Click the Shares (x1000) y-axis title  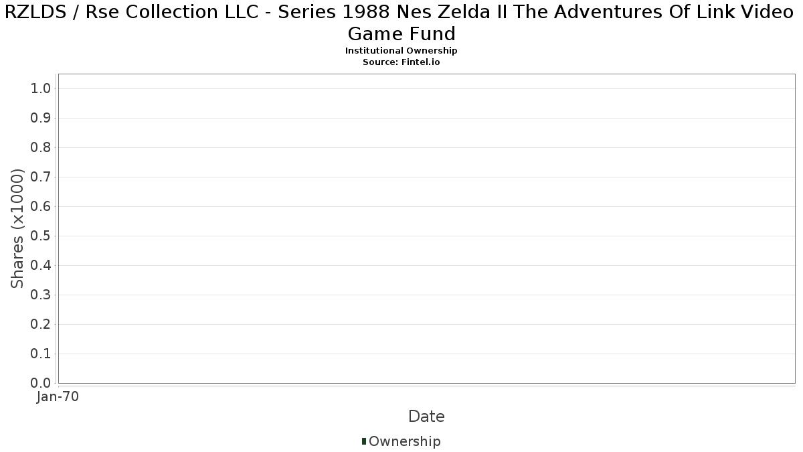tap(18, 228)
